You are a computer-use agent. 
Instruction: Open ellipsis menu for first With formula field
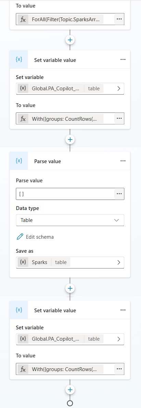click(119, 118)
